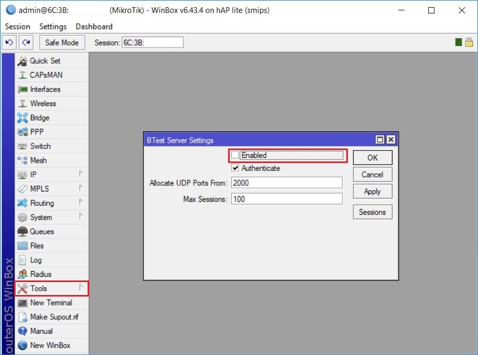Open the Radius settings
This screenshot has height=355, width=478.
tap(51, 274)
